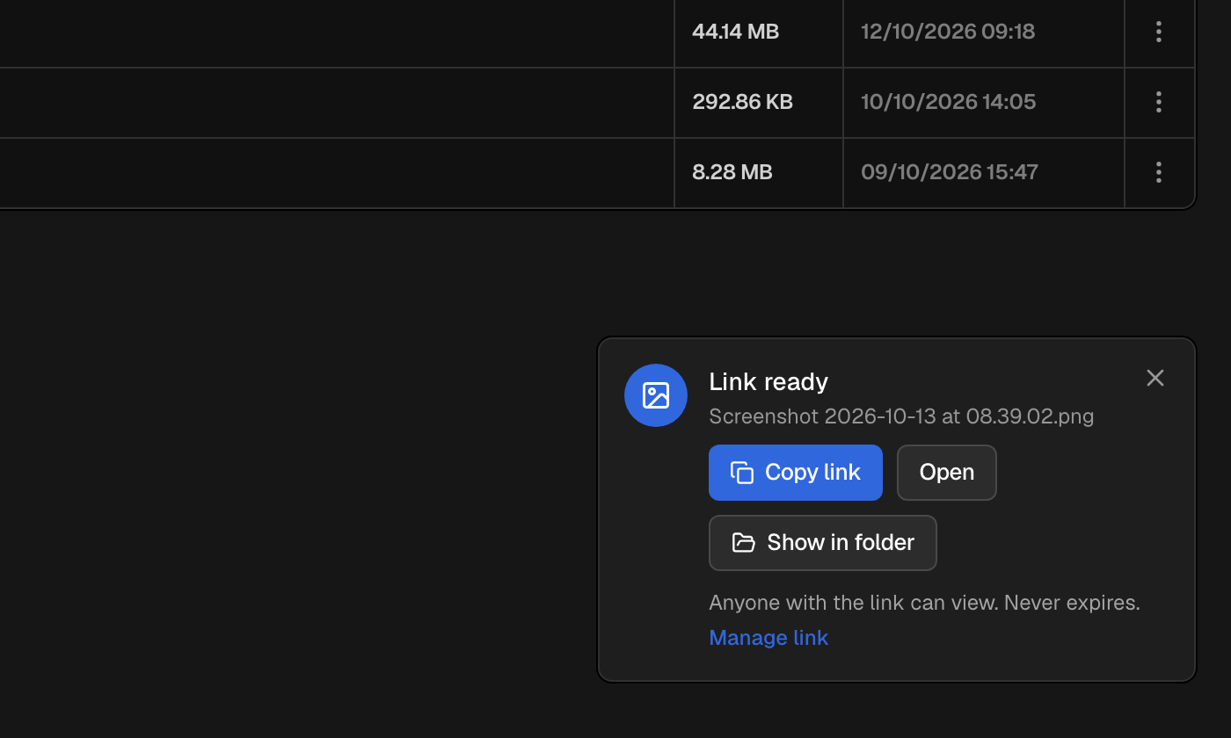
Task: Show the screenshot in folder
Action: point(823,543)
